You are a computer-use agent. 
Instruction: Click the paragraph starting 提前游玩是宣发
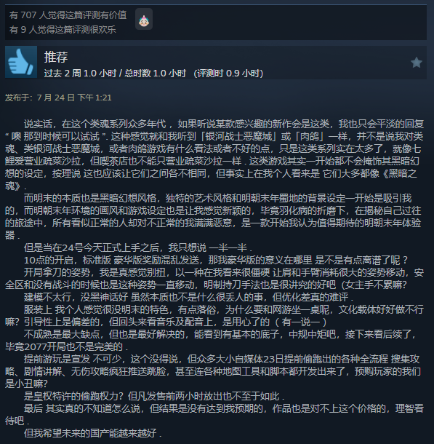click(213, 371)
